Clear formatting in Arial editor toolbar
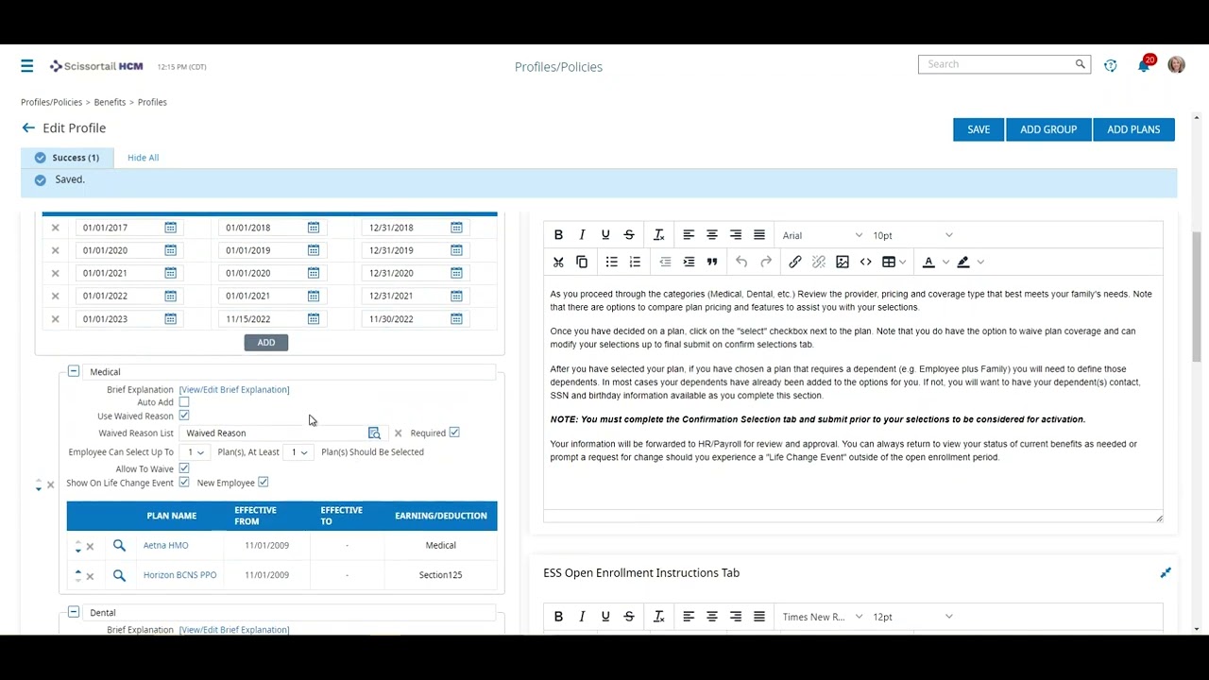 659,235
